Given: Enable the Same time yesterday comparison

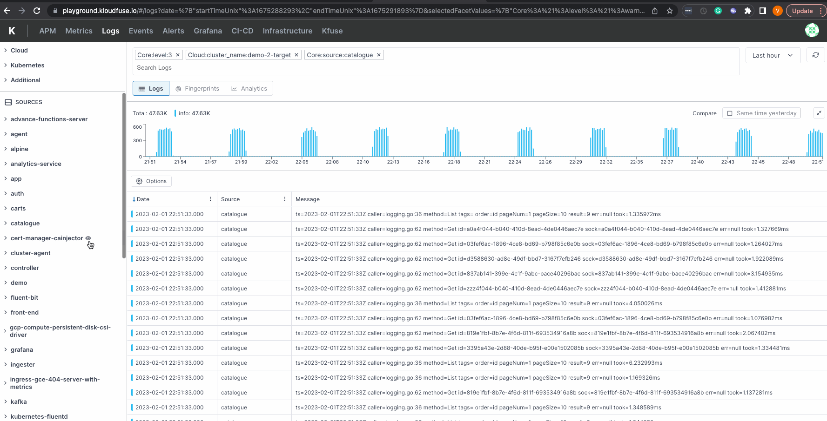Looking at the screenshot, I should click(729, 113).
